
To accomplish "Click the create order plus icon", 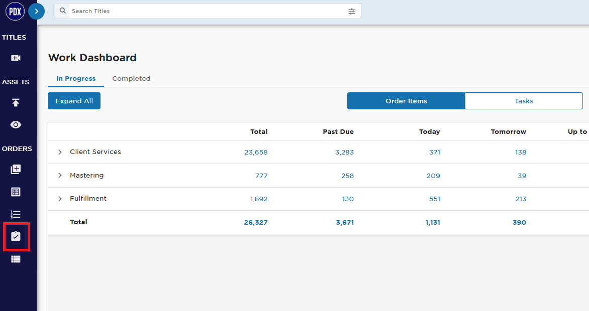I will pyautogui.click(x=16, y=169).
